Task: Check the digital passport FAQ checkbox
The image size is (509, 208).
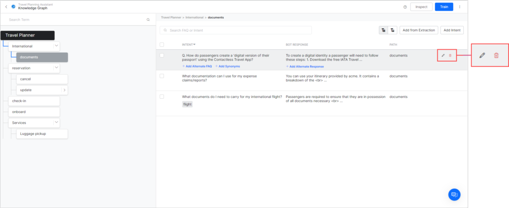Action: point(162,56)
